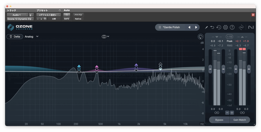Toggle the Delta listen button

[15, 36]
